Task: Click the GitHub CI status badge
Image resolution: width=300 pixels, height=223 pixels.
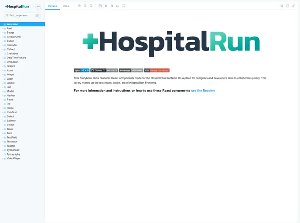Action: coord(104,71)
